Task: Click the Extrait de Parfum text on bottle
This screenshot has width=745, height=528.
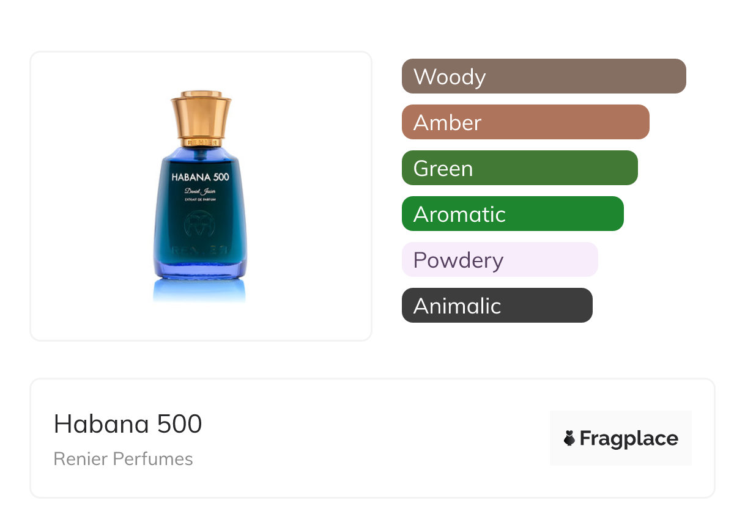Action: coord(200,202)
